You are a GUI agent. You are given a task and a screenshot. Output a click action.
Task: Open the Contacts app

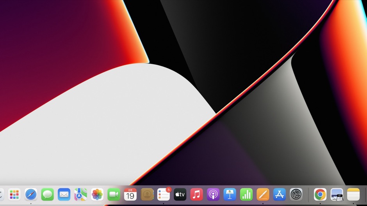[x=147, y=194]
